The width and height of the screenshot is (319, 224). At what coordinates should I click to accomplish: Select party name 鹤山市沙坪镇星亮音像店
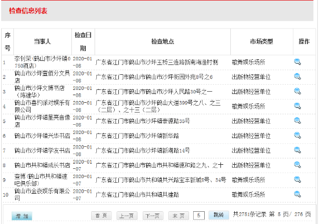coord(42,121)
